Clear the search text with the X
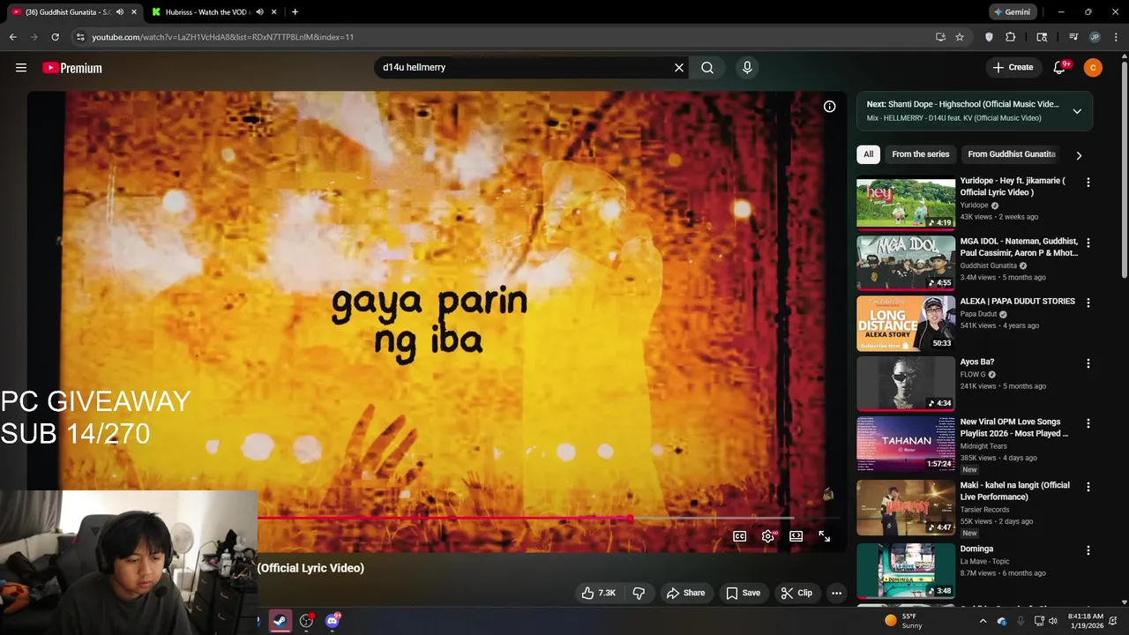Image resolution: width=1129 pixels, height=635 pixels. 679,68
